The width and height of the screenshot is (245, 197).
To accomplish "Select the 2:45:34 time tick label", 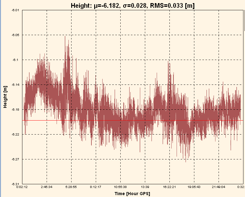I will (x=47, y=187).
